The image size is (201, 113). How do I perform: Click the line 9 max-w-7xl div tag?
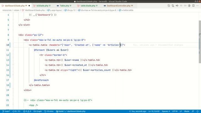[54, 40]
